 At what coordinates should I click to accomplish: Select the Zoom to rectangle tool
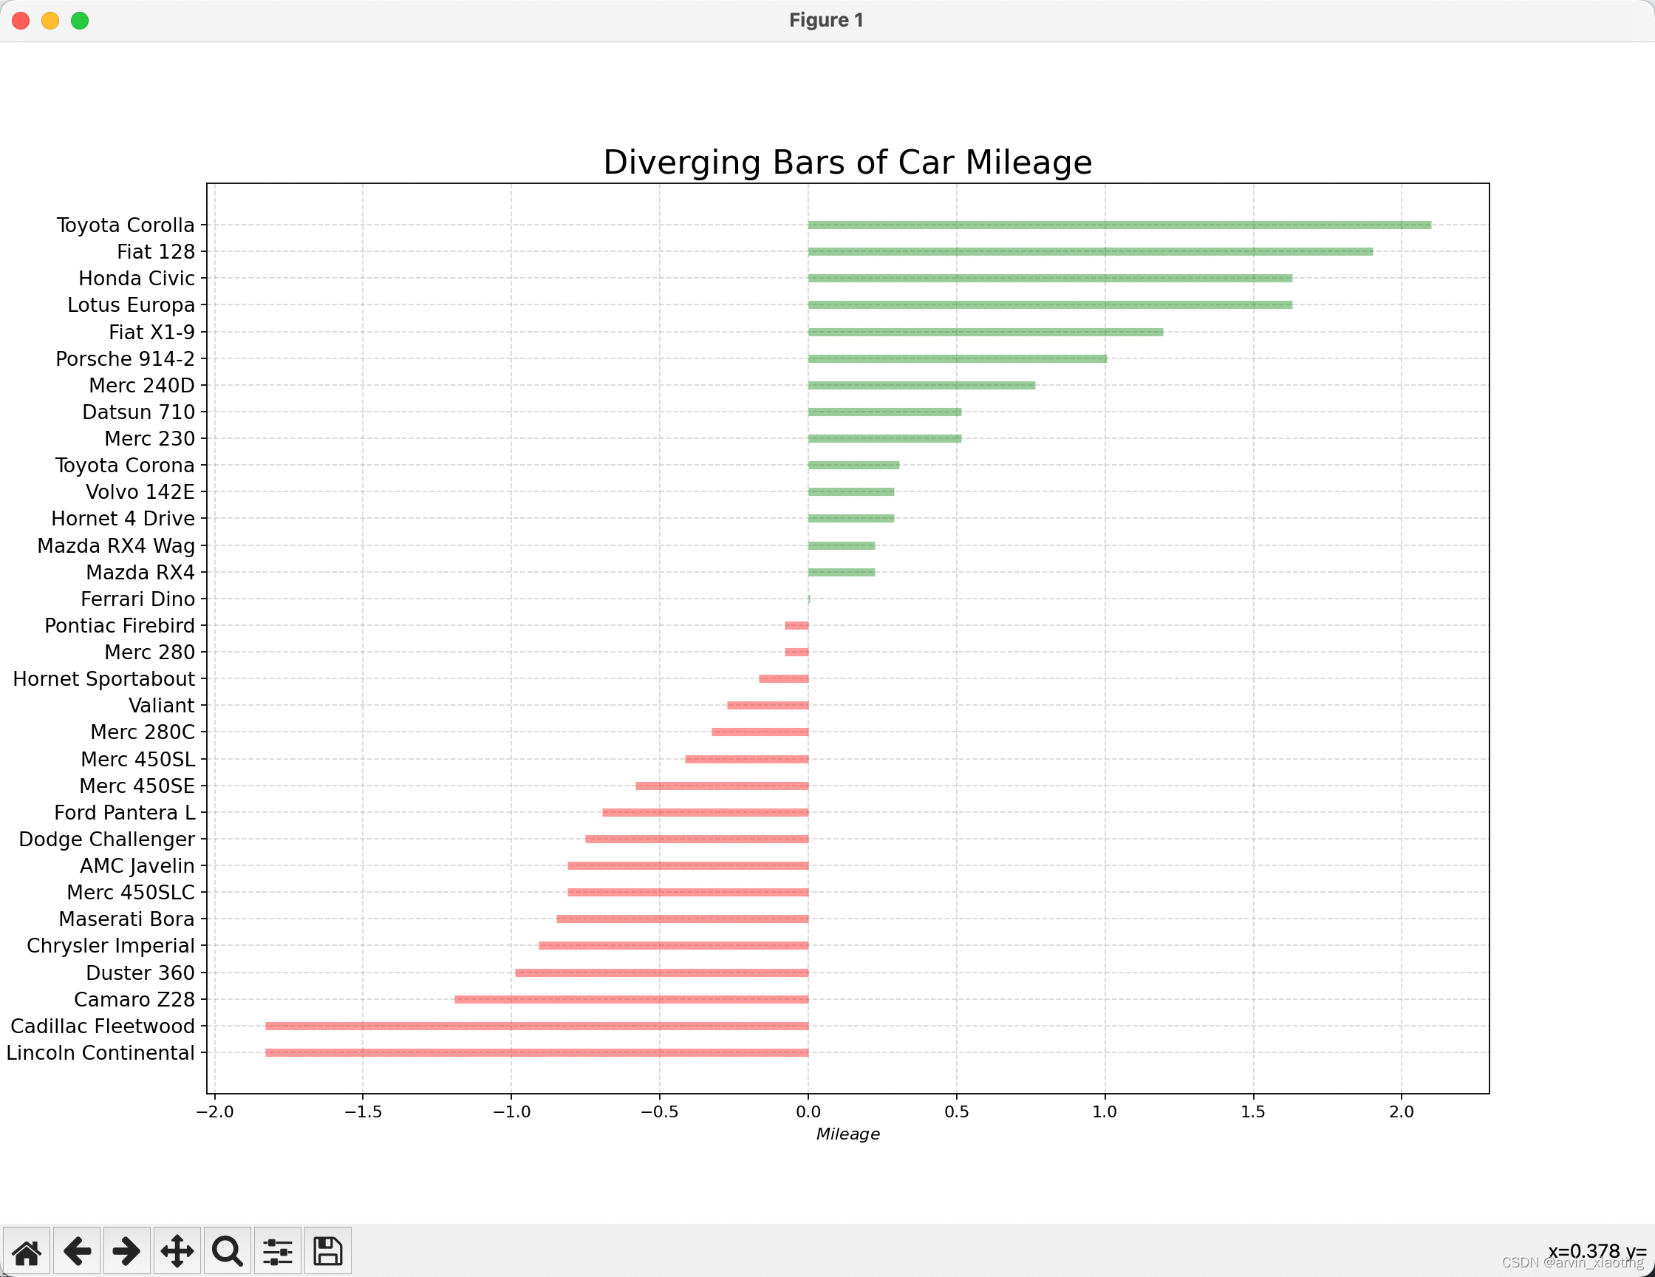(228, 1251)
